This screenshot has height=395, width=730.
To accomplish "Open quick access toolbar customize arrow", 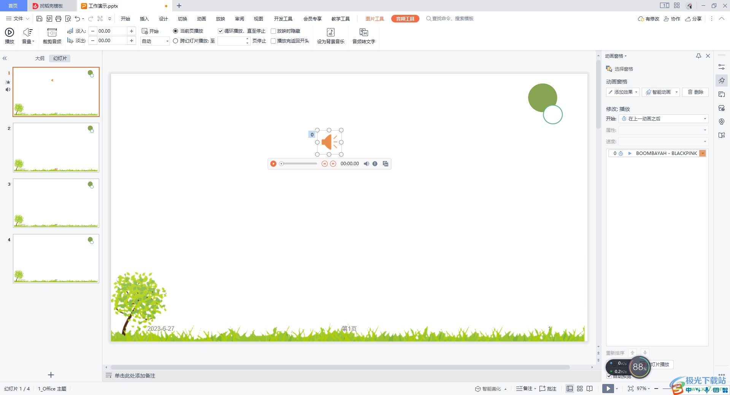I will click(x=109, y=19).
